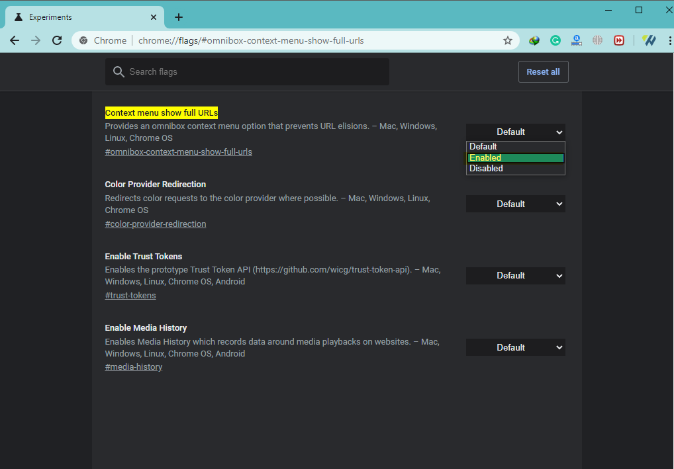Choose Default in the open dropdown list
Screen dimensions: 674x469
click(515, 146)
